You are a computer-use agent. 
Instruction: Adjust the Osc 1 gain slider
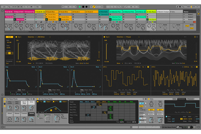pyautogui.click(x=18, y=52)
